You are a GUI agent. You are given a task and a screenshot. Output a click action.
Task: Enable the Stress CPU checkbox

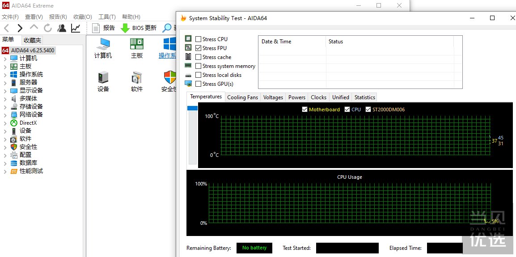point(198,39)
